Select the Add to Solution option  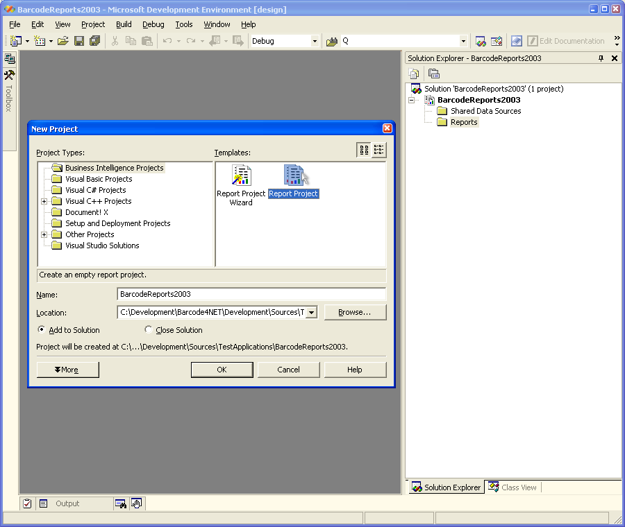[x=42, y=330]
